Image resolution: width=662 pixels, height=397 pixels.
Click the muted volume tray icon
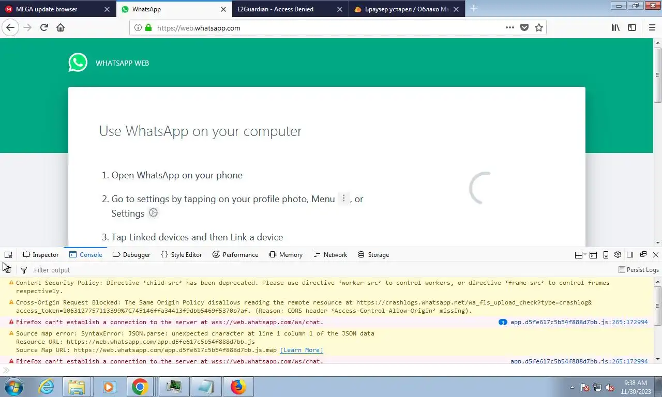coord(610,387)
